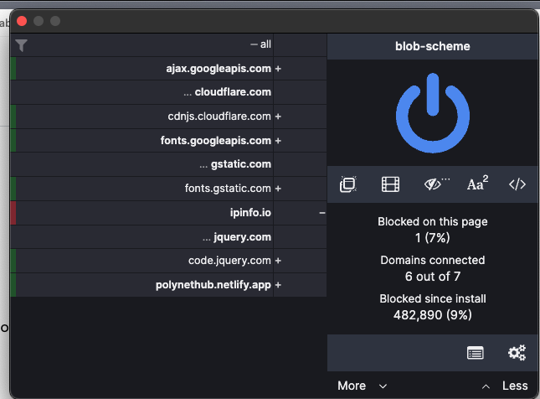The image size is (540, 399).
Task: Open the logger list icon
Action: tap(476, 353)
